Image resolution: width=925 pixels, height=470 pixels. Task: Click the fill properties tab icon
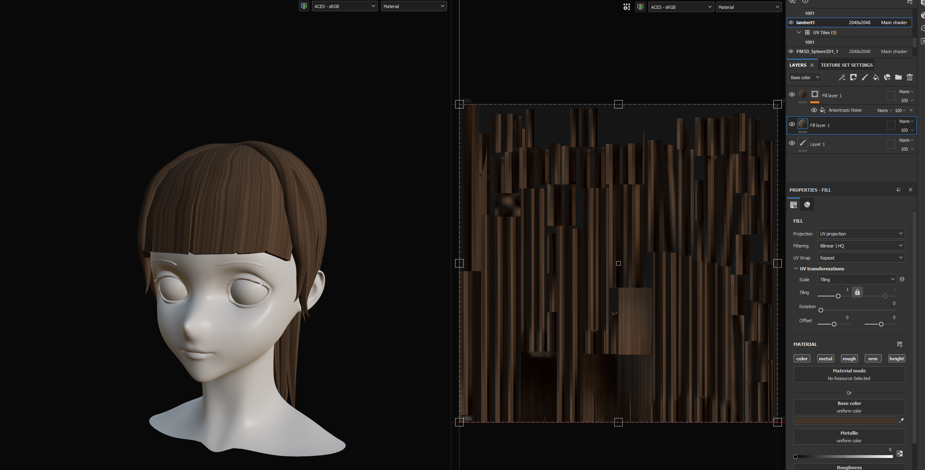coord(794,205)
